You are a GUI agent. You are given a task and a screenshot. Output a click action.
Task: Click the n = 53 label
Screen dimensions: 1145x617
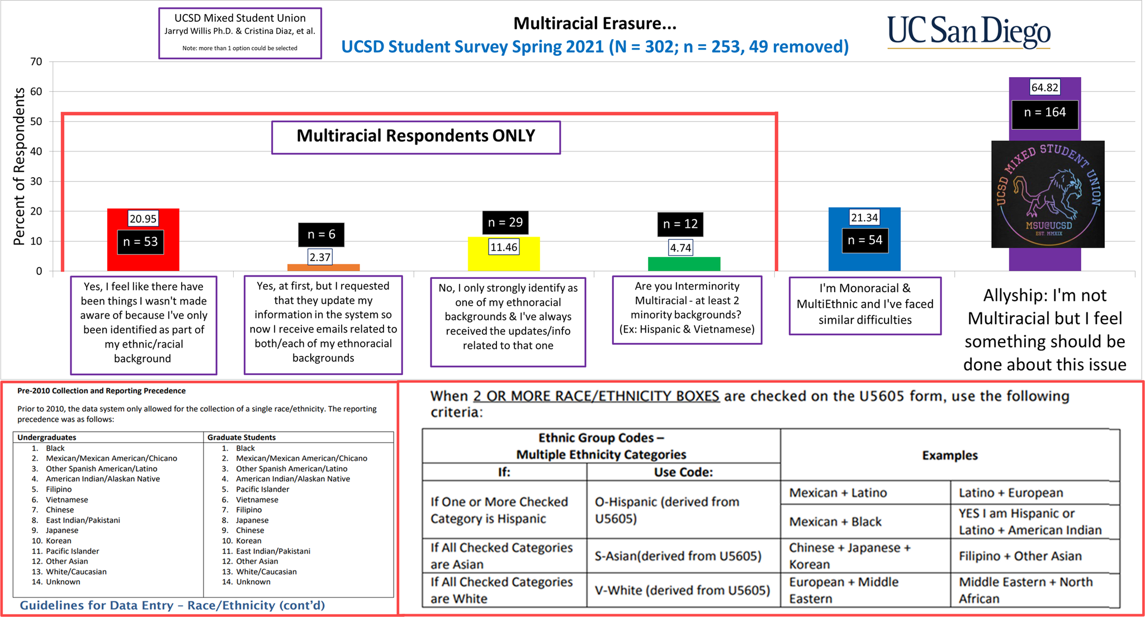pos(140,242)
